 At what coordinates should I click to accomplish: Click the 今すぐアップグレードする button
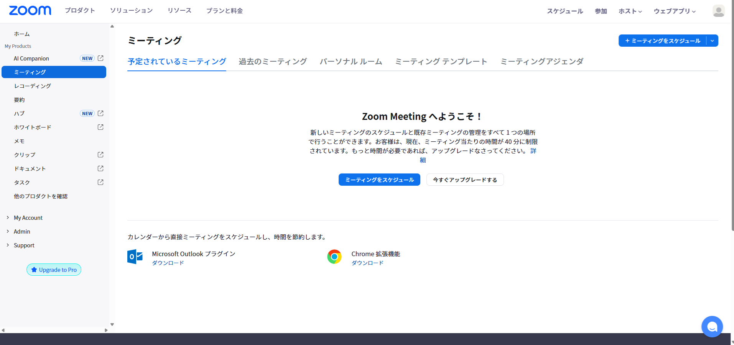point(465,180)
